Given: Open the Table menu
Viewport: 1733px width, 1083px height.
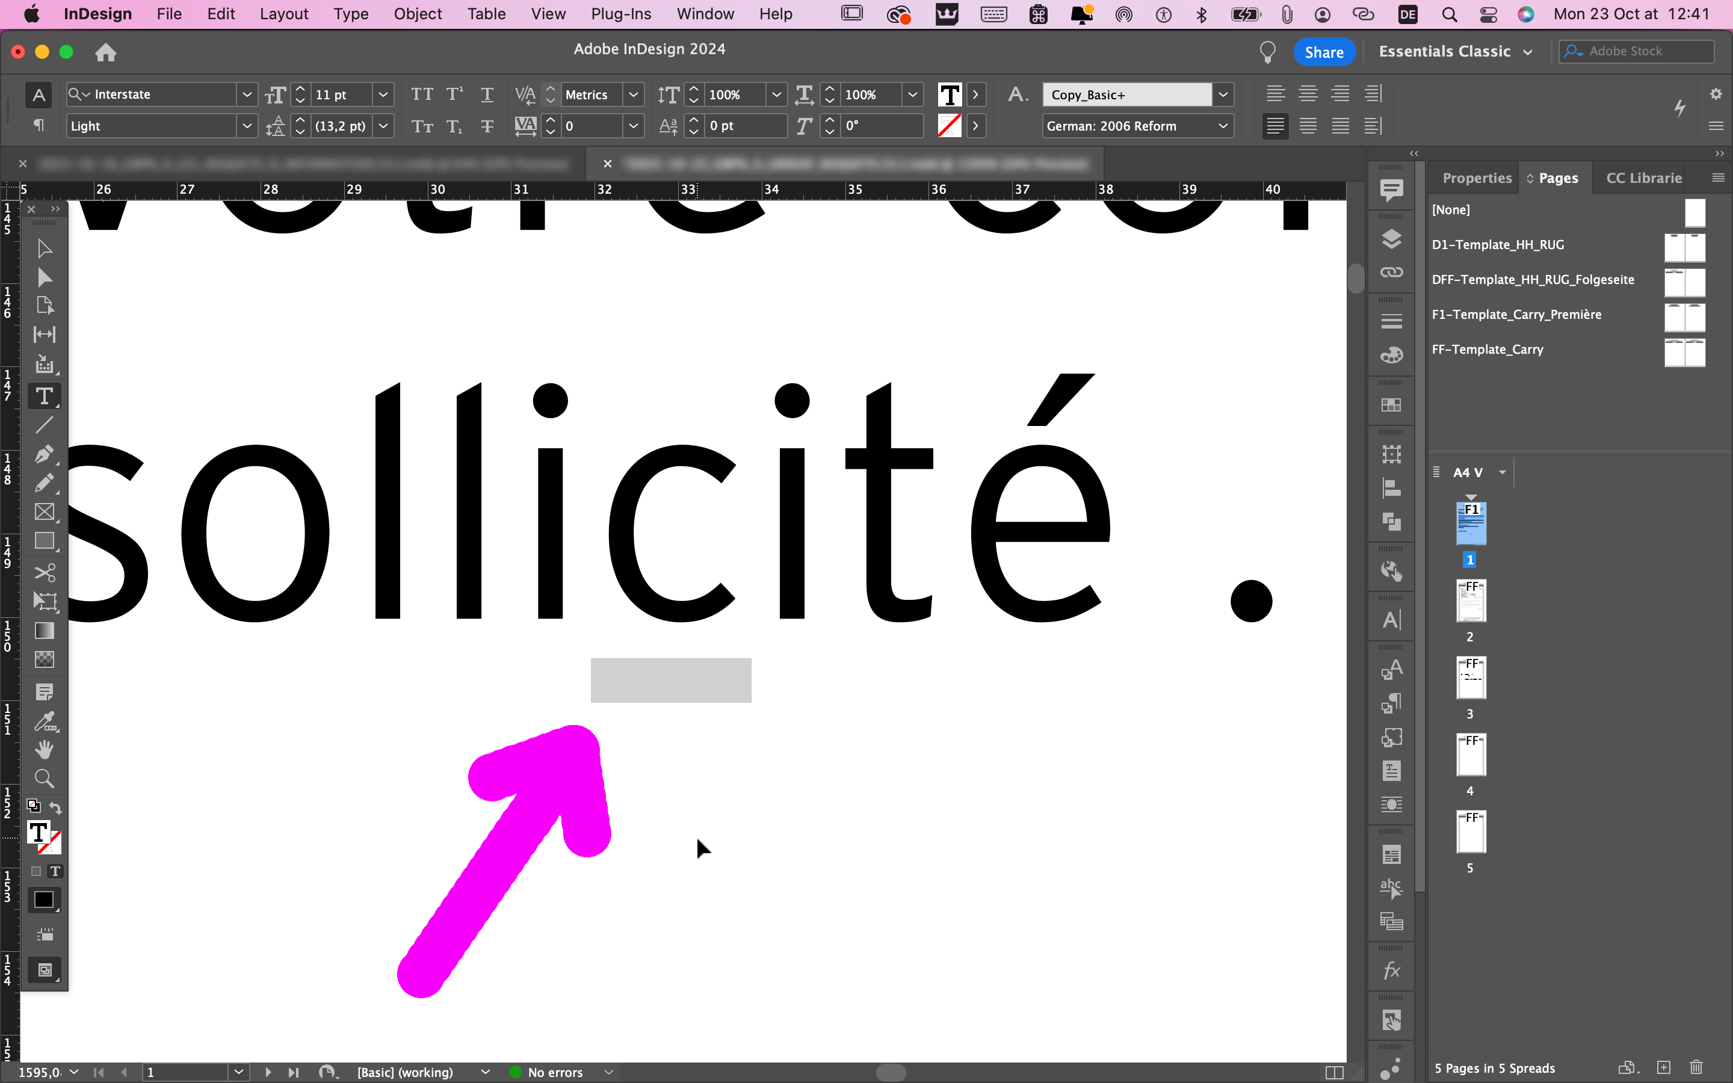Looking at the screenshot, I should (x=486, y=14).
